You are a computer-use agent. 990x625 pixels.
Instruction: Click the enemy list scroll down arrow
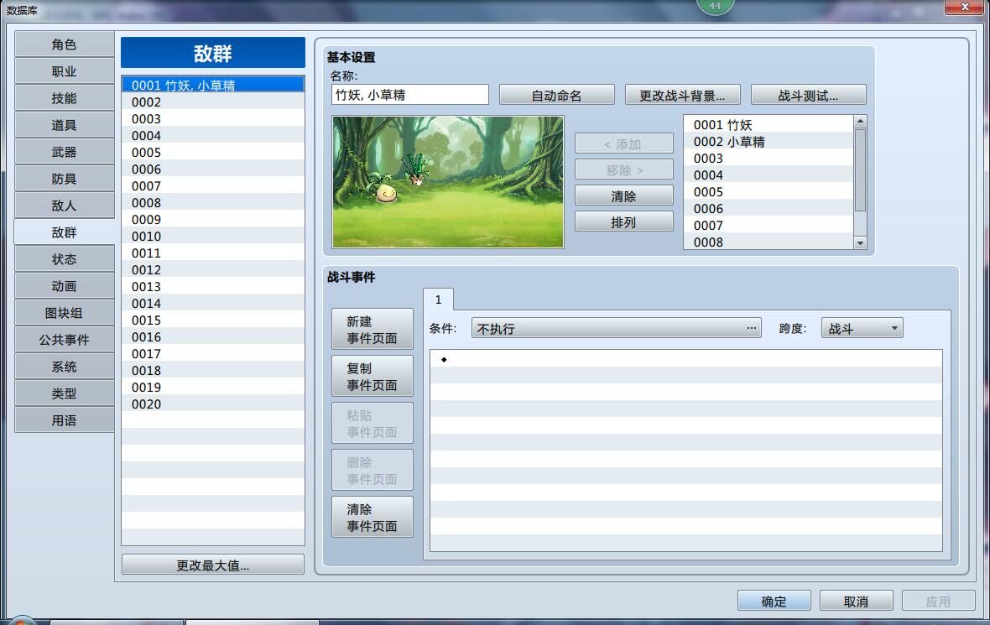click(x=860, y=243)
